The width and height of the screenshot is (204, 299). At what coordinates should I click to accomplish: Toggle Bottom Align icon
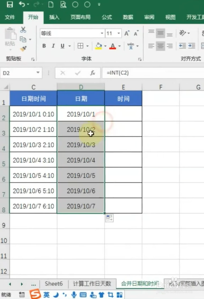click(x=169, y=34)
